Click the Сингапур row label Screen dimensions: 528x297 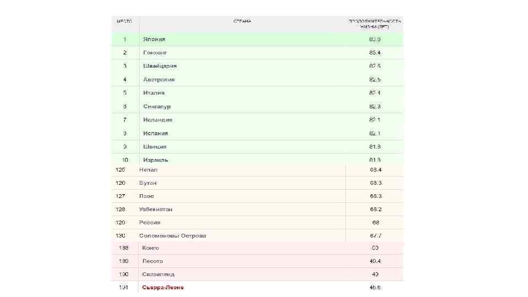157,106
